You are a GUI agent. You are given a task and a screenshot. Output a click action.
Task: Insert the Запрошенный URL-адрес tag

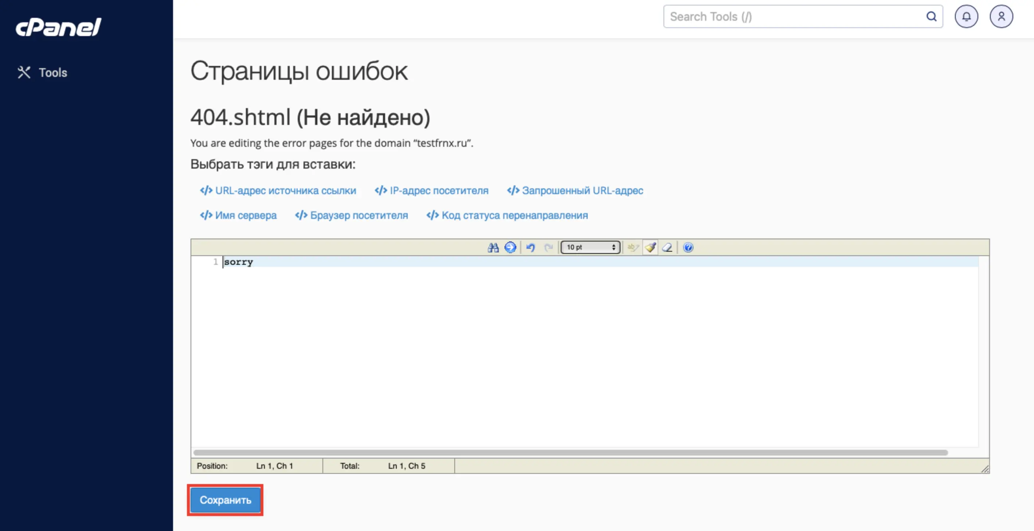(575, 190)
